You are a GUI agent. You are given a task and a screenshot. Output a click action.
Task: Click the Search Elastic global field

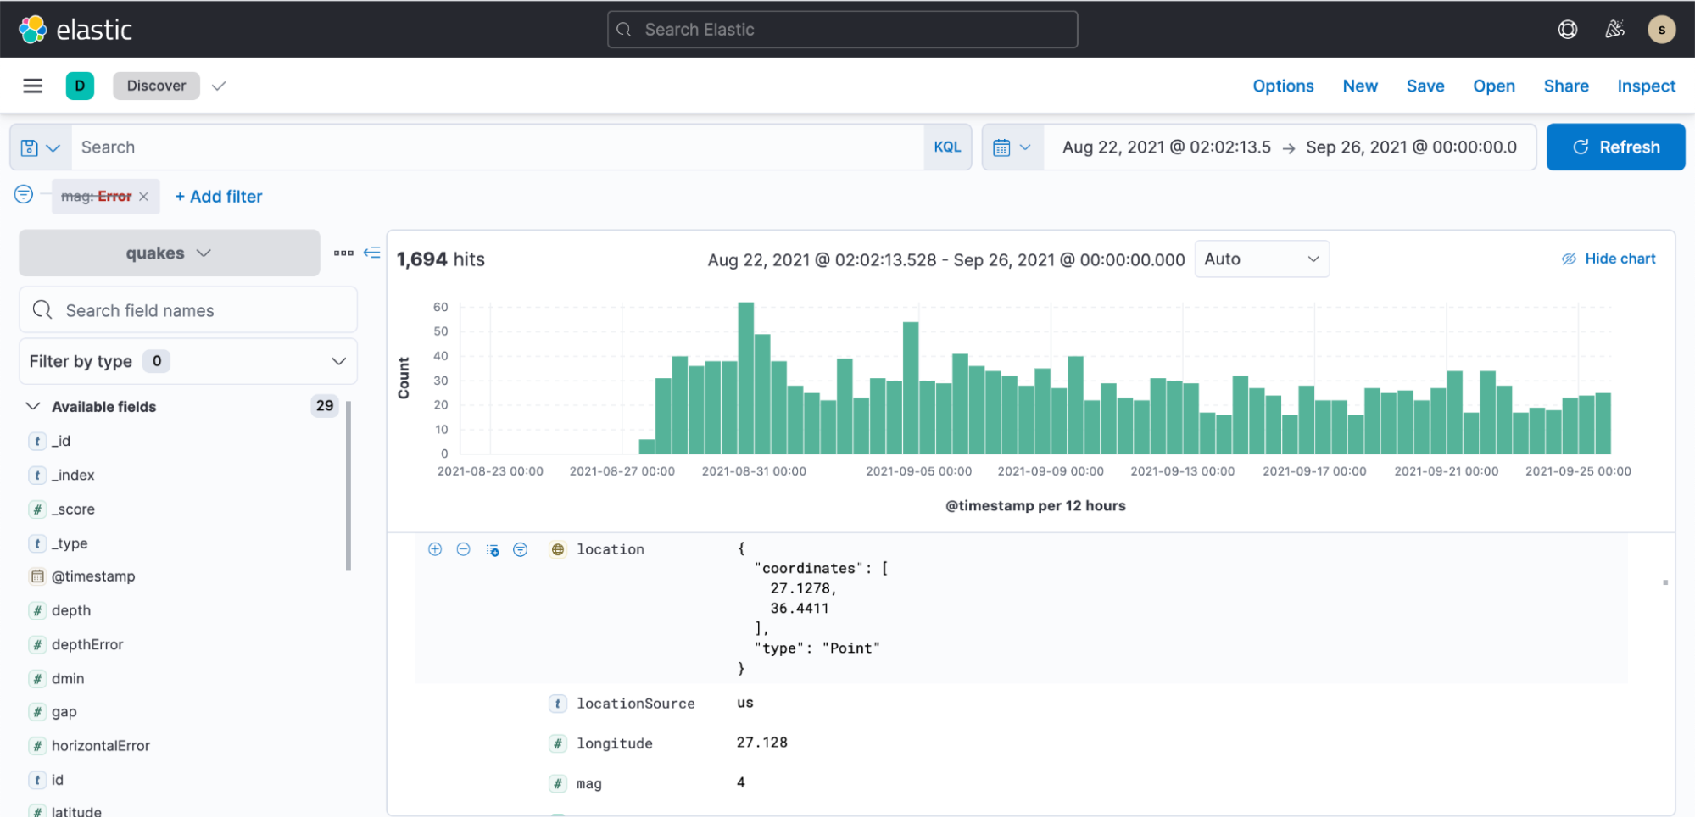(x=842, y=30)
